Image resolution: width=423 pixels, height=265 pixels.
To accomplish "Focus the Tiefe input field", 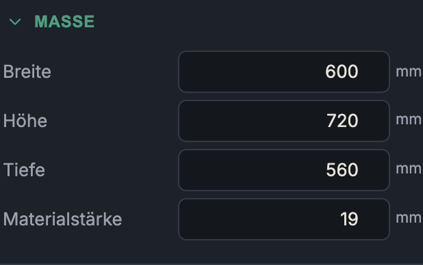I will (x=284, y=170).
